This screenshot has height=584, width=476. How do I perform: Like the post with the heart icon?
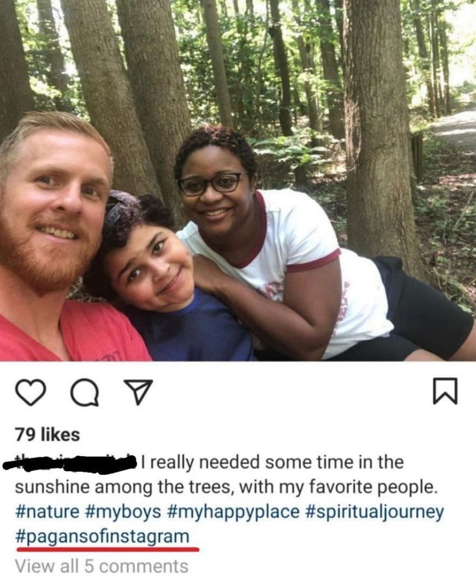(x=30, y=392)
